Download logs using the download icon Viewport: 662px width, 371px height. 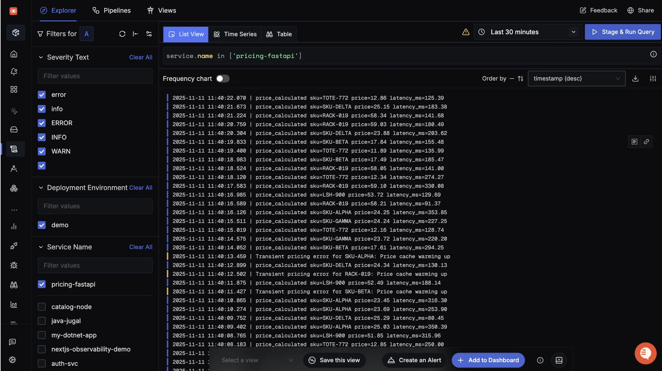[x=636, y=79]
